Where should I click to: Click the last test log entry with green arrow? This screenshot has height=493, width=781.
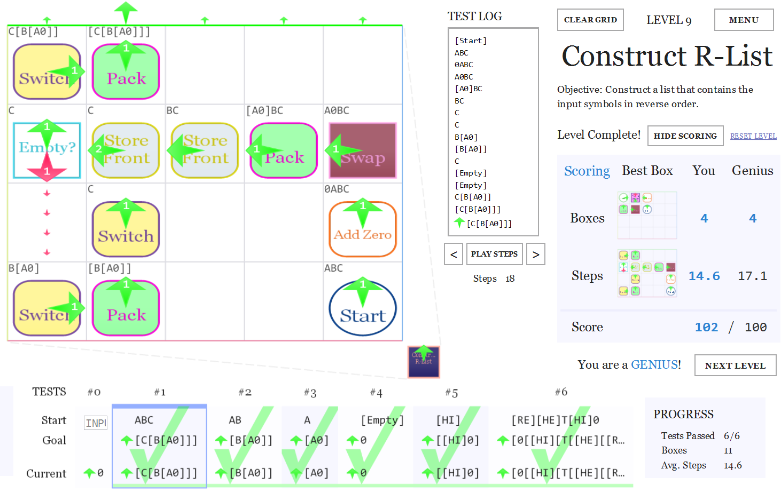click(x=483, y=224)
